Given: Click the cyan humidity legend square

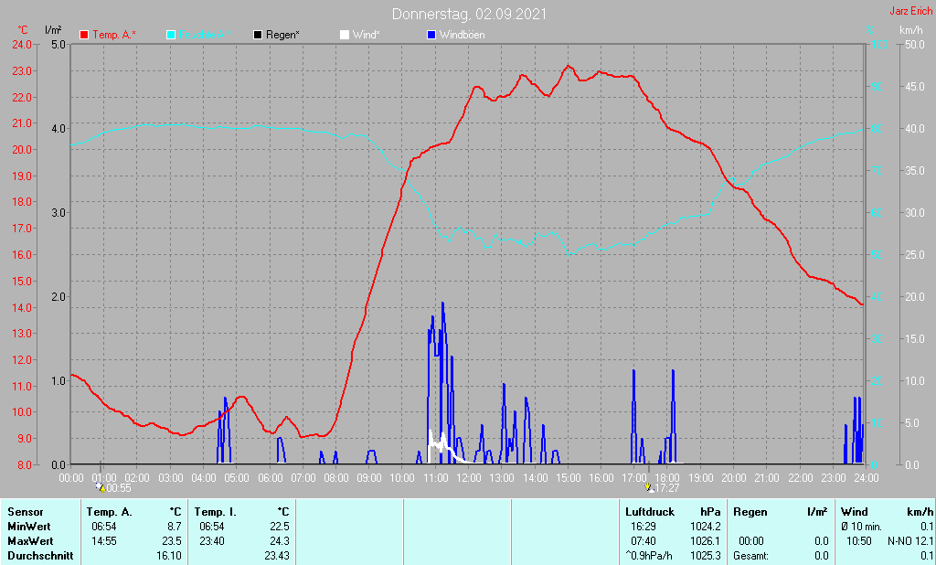Looking at the screenshot, I should click(171, 35).
